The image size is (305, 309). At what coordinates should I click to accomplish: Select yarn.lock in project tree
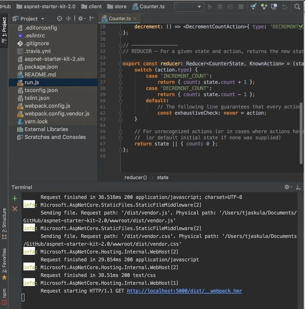pyautogui.click(x=53, y=121)
